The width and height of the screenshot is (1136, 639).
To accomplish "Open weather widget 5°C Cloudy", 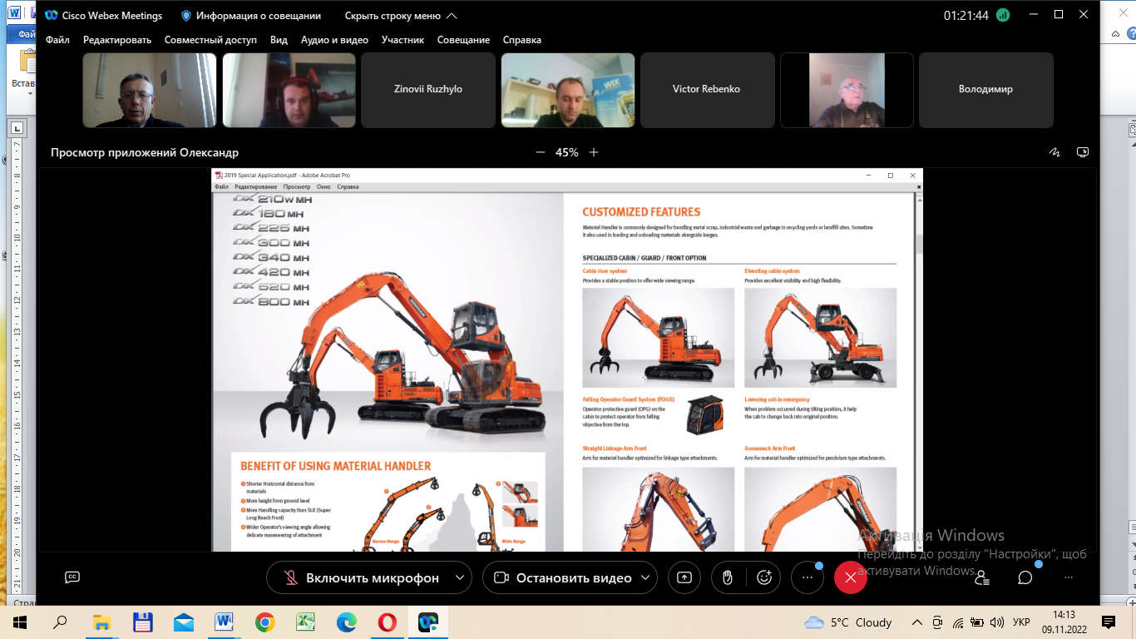I will pos(848,622).
